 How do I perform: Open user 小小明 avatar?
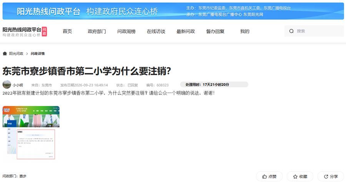pyautogui.click(x=7, y=85)
